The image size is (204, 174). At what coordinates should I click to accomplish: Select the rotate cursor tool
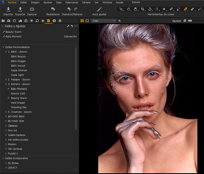[150, 9]
